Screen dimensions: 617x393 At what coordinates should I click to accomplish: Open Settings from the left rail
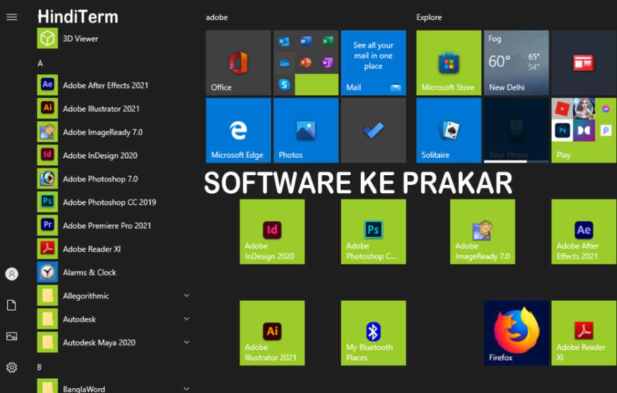coord(12,368)
